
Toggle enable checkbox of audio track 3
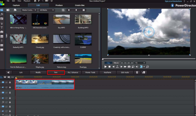pyautogui.click(x=6, y=111)
